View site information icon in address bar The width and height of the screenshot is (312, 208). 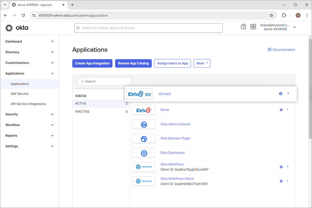tap(34, 15)
